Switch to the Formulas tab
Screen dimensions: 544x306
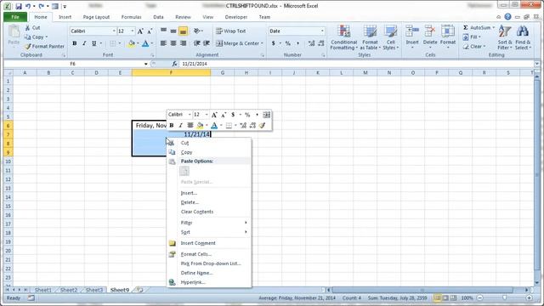coord(131,17)
